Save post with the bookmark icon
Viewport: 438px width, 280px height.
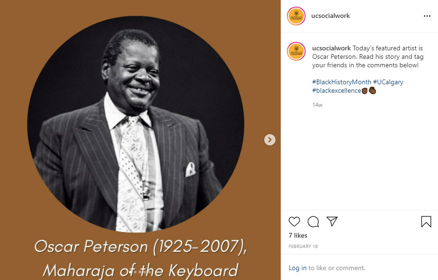pyautogui.click(x=426, y=222)
